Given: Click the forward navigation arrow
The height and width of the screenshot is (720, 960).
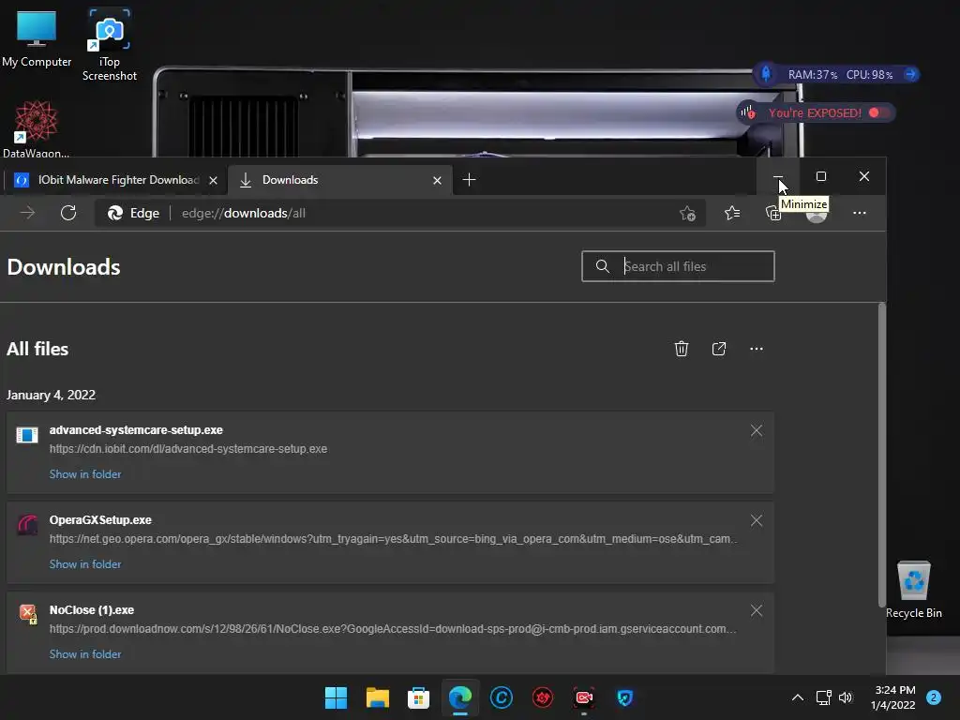Looking at the screenshot, I should [x=27, y=213].
